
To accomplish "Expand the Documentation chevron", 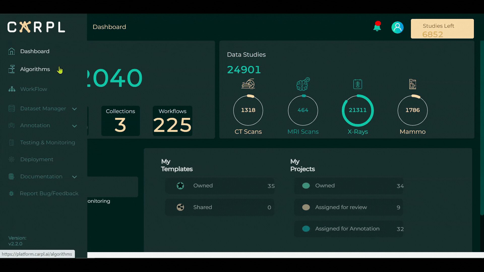I will point(74,177).
